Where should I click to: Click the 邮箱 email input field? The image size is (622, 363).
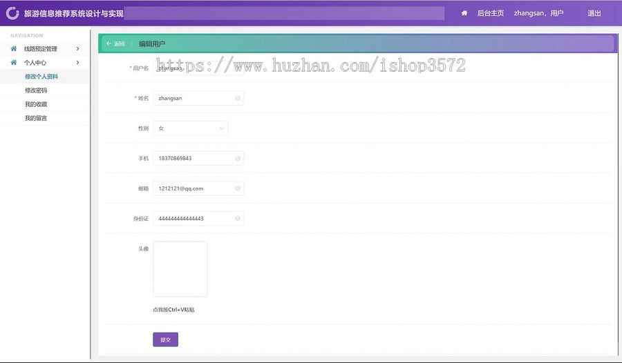[198, 188]
